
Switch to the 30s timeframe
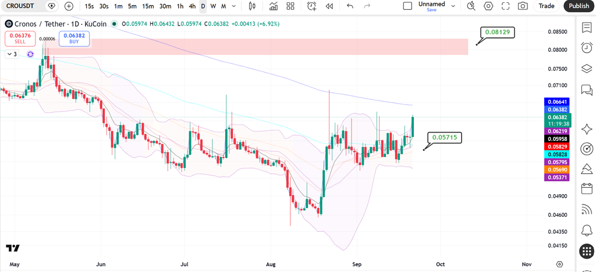coord(104,6)
